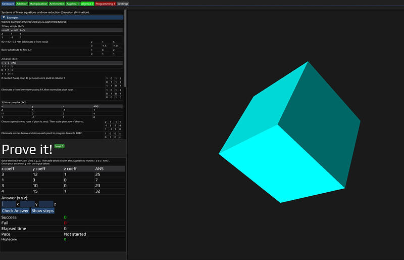Click the Prove it! heading

(x=27, y=149)
